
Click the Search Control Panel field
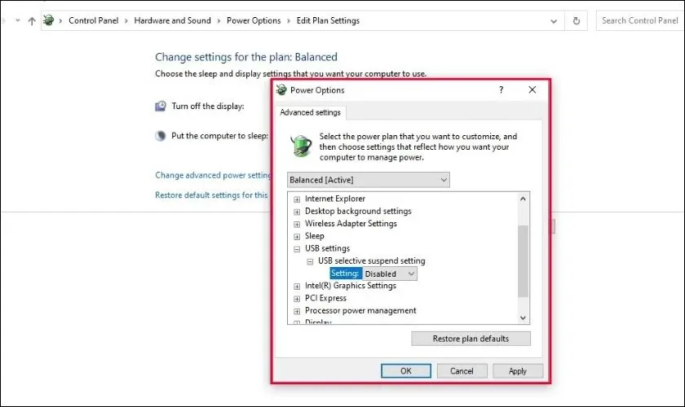click(x=639, y=20)
